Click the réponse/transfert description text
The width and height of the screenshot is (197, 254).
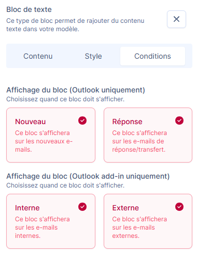coord(139,141)
